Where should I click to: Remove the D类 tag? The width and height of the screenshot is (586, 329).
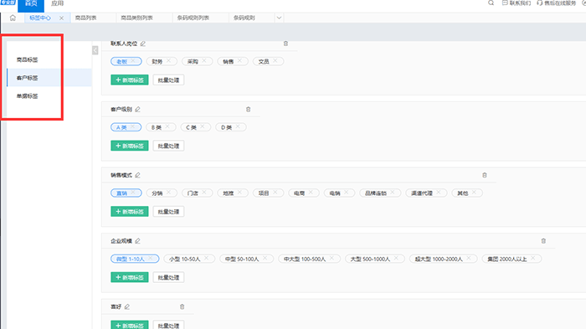tap(237, 126)
